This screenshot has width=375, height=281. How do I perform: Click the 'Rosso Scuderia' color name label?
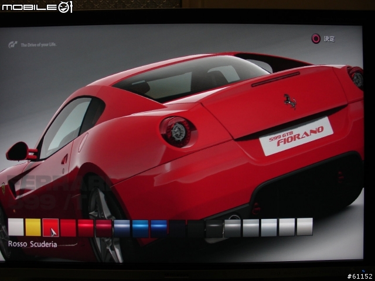[x=33, y=244]
